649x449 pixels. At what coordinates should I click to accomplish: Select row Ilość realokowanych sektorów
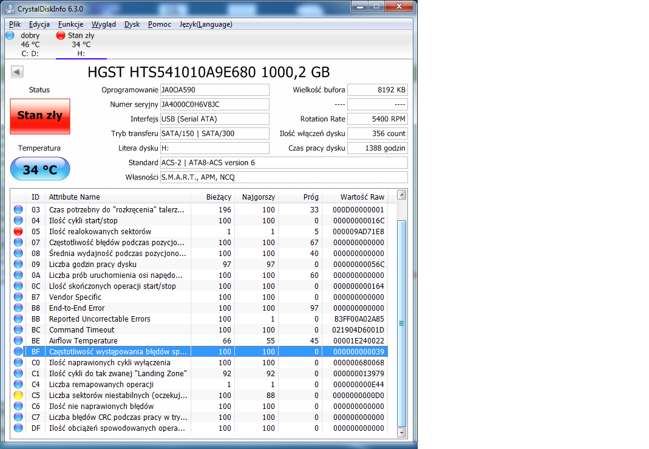pos(199,231)
